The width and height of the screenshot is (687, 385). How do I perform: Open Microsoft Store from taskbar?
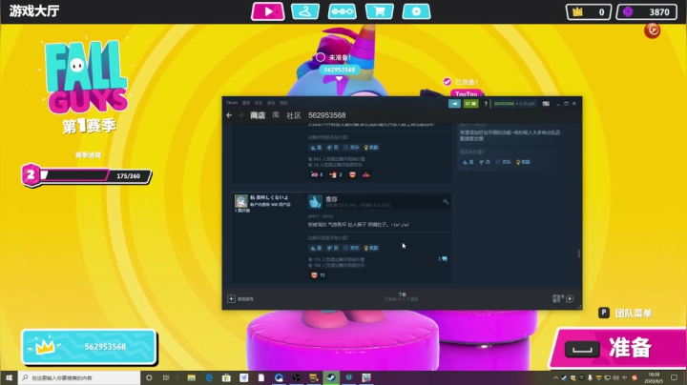[x=226, y=377]
